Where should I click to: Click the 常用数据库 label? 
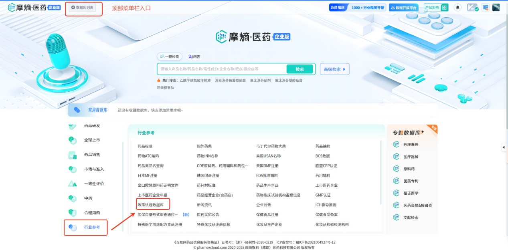point(97,110)
